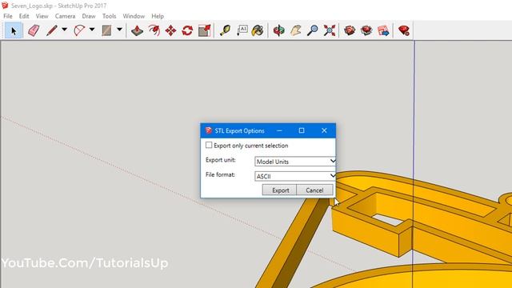Choose the Text label tool
512x288 pixels.
point(242,30)
